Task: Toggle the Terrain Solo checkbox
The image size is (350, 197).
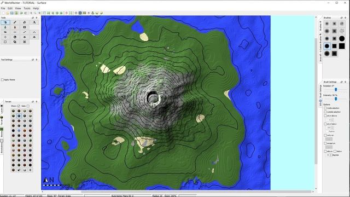Action: pos(28,106)
